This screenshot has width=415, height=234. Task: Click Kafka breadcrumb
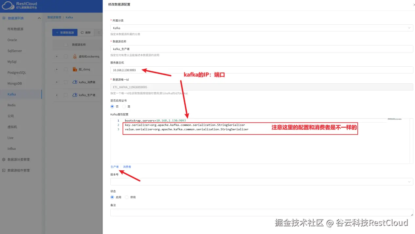tap(69, 17)
